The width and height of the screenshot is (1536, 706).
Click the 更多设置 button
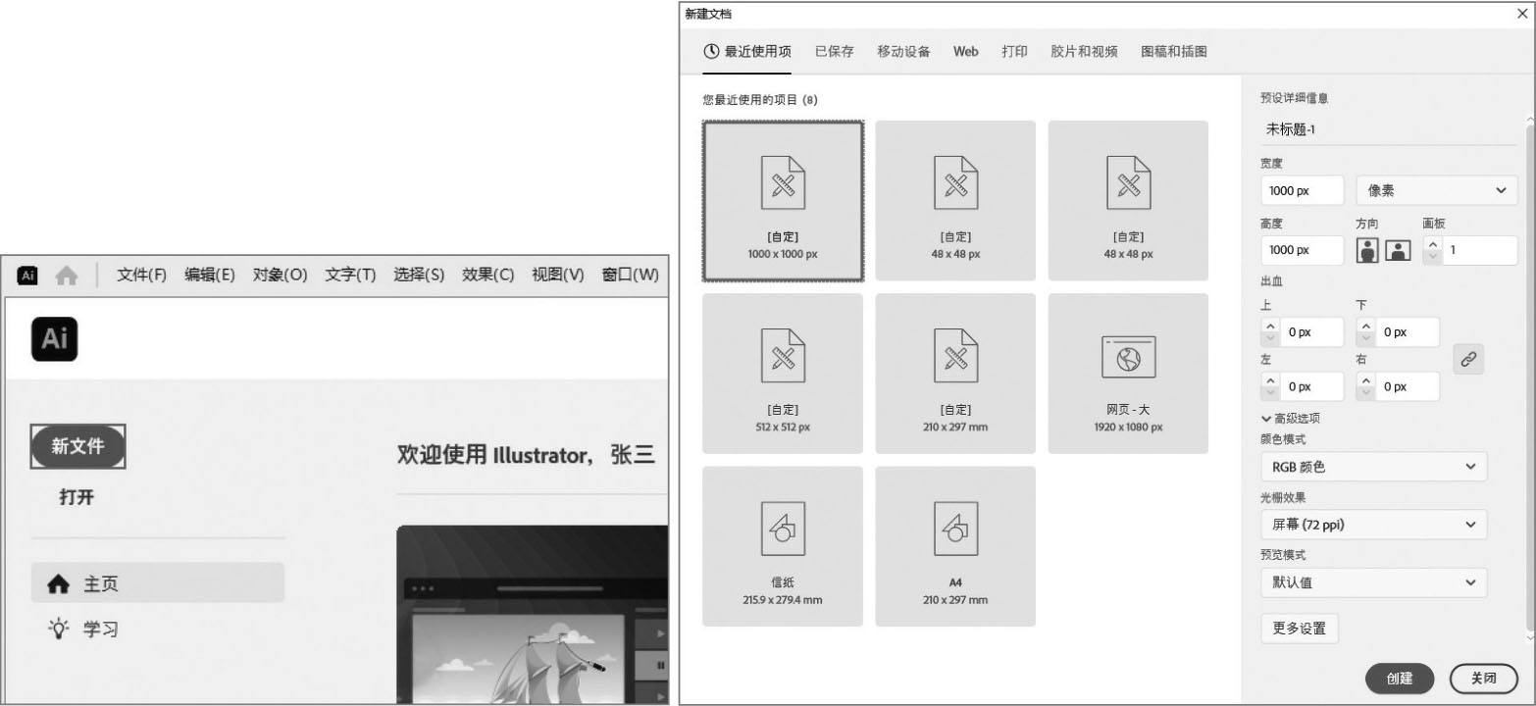tap(1299, 629)
